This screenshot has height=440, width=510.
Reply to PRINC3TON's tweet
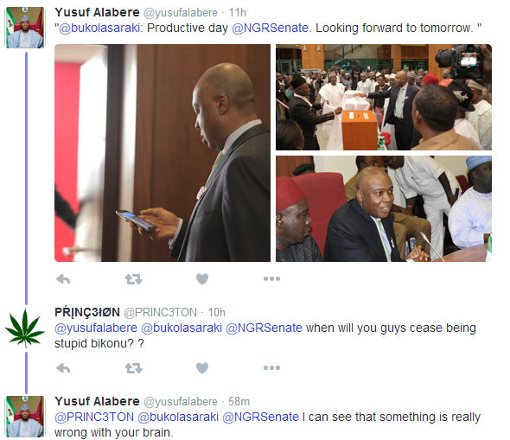tap(63, 368)
